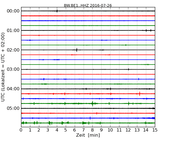The width and height of the screenshot is (176, 141).
Task: Click the x-axis tick label 4
Action: [x=57, y=130]
